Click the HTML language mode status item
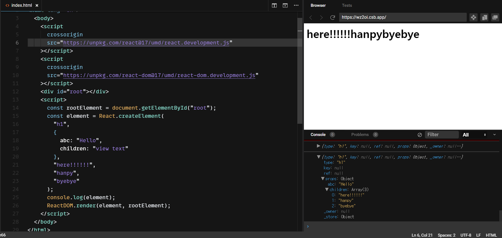 click(x=491, y=235)
